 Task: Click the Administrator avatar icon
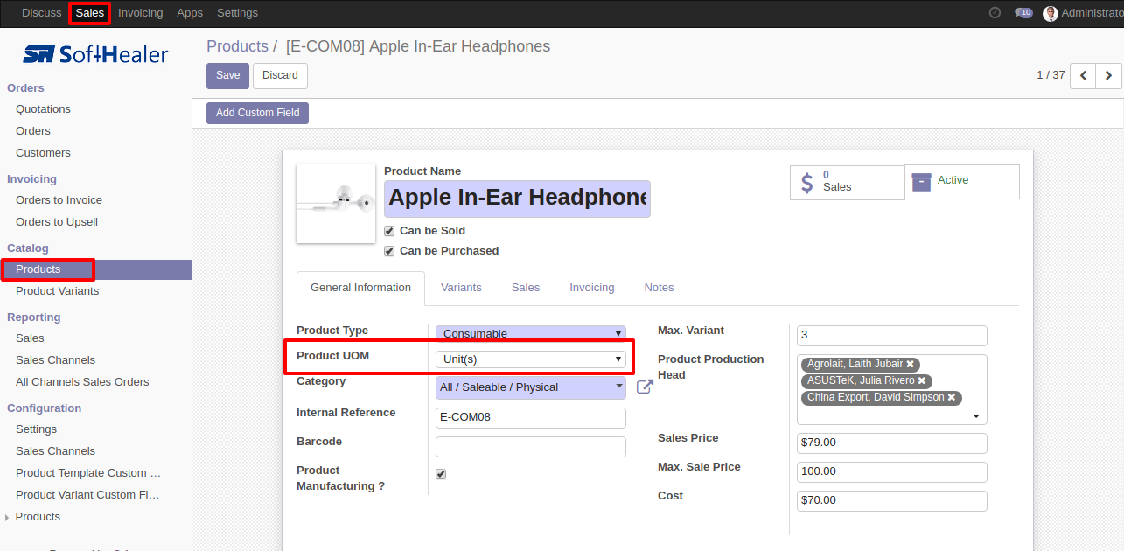[x=1051, y=13]
